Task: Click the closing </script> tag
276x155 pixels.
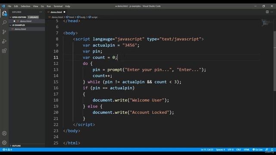Action: point(84,124)
